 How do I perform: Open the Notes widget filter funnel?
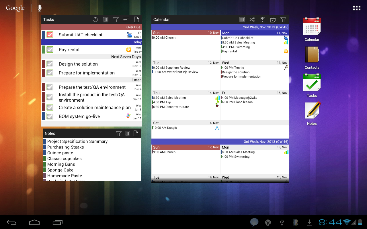(118, 133)
